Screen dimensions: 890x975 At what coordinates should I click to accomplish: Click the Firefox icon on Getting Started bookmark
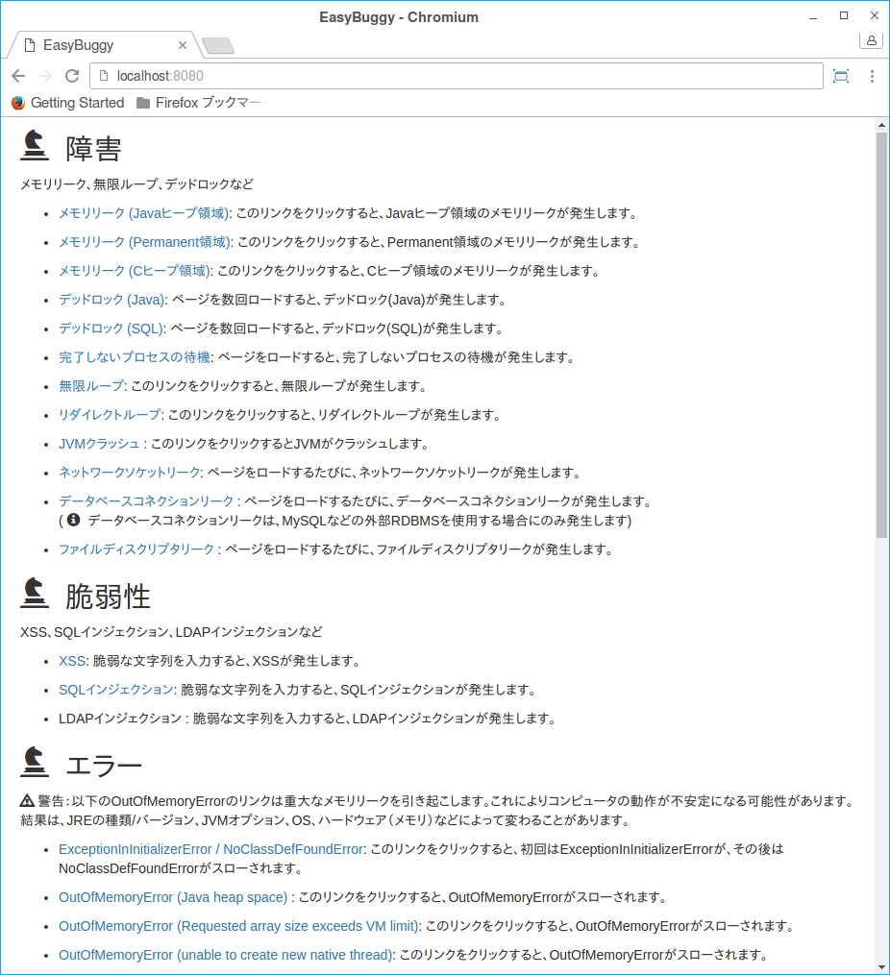[18, 103]
